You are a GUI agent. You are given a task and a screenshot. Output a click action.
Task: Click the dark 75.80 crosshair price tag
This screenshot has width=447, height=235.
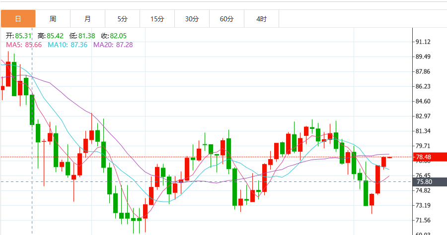pyautogui.click(x=424, y=182)
